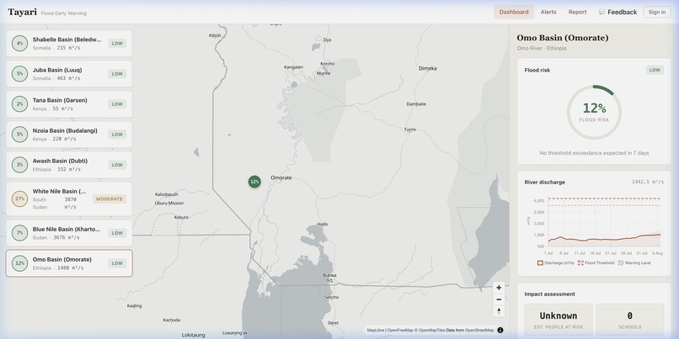Image resolution: width=679 pixels, height=339 pixels.
Task: Toggle the Flood Threshold legend item
Action: [x=596, y=263]
